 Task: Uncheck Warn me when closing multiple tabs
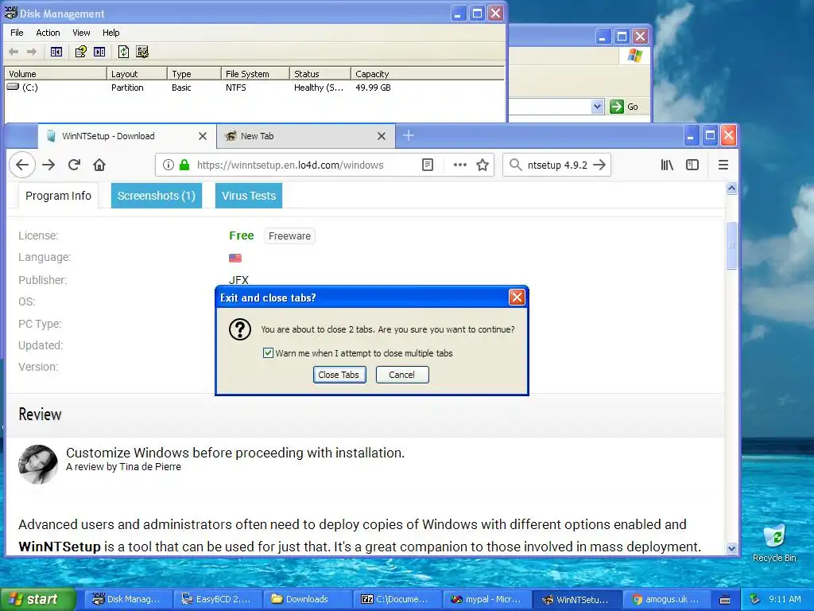click(x=268, y=352)
